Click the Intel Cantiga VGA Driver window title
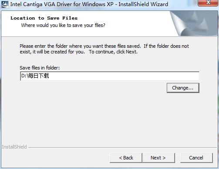 point(89,4)
